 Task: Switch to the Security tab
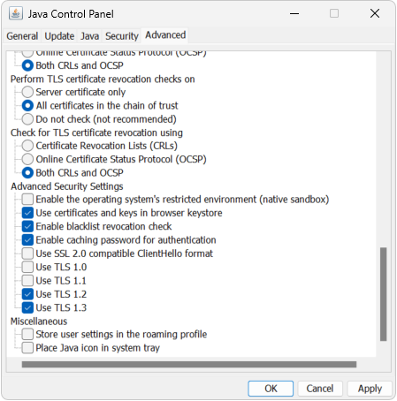[122, 36]
